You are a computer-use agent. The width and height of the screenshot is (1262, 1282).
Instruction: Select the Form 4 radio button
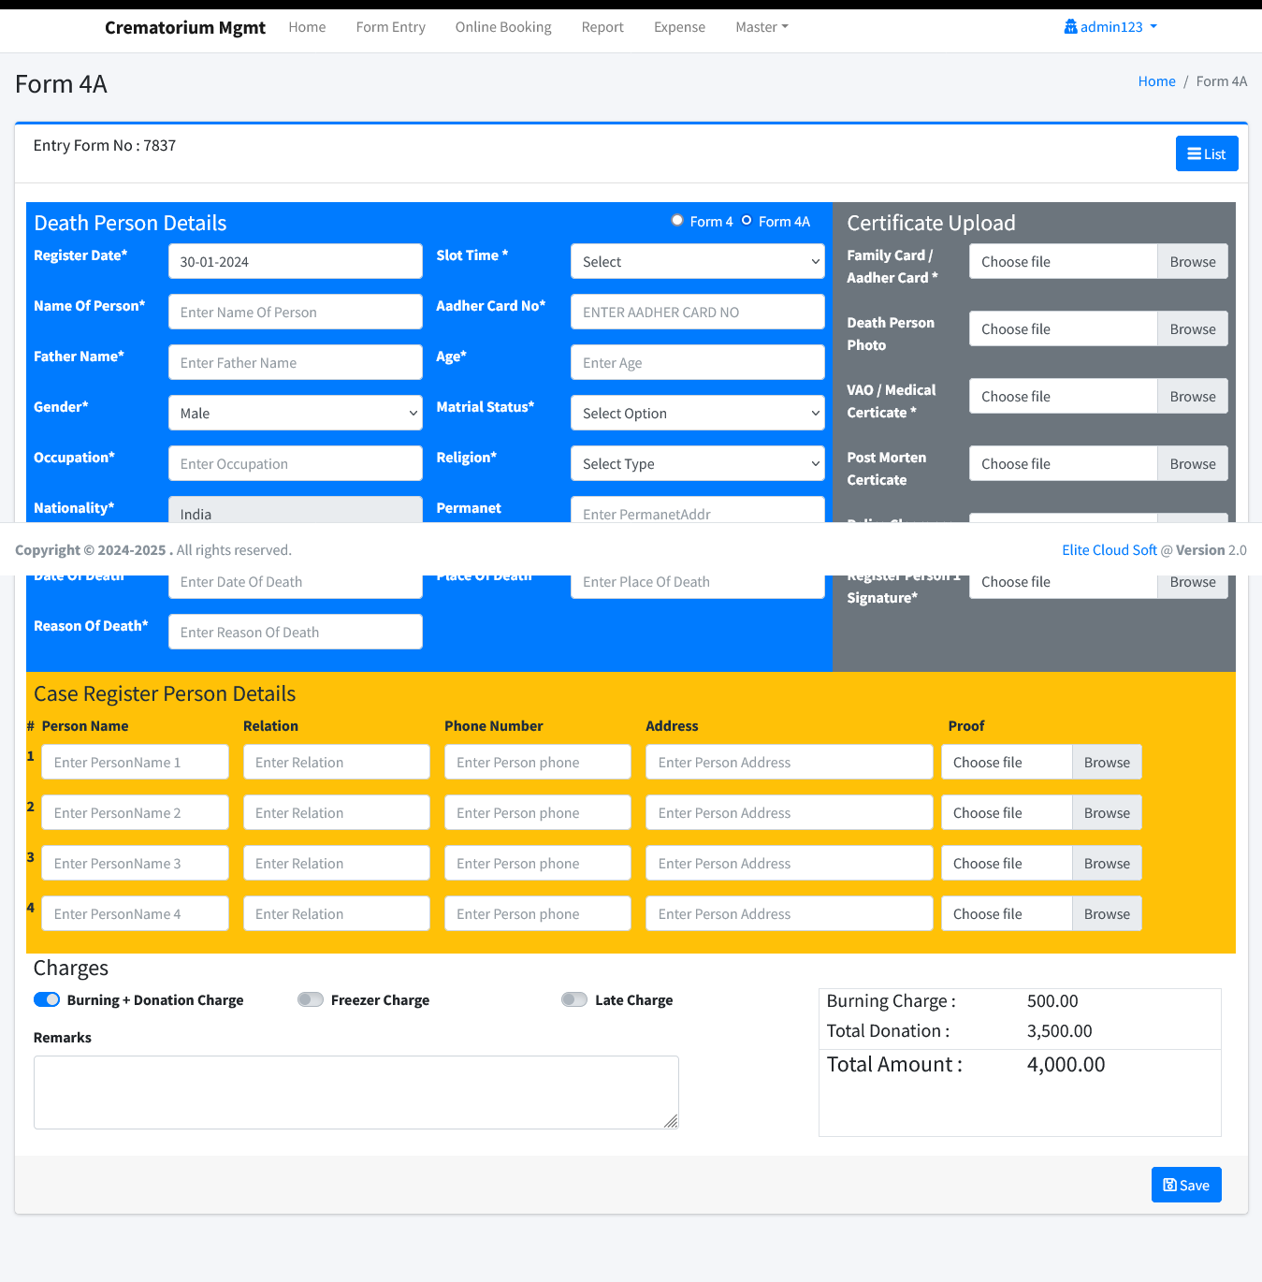click(x=677, y=221)
